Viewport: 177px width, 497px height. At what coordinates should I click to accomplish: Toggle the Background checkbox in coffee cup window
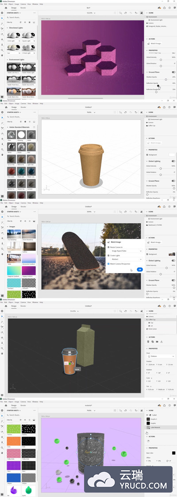(x=147, y=155)
